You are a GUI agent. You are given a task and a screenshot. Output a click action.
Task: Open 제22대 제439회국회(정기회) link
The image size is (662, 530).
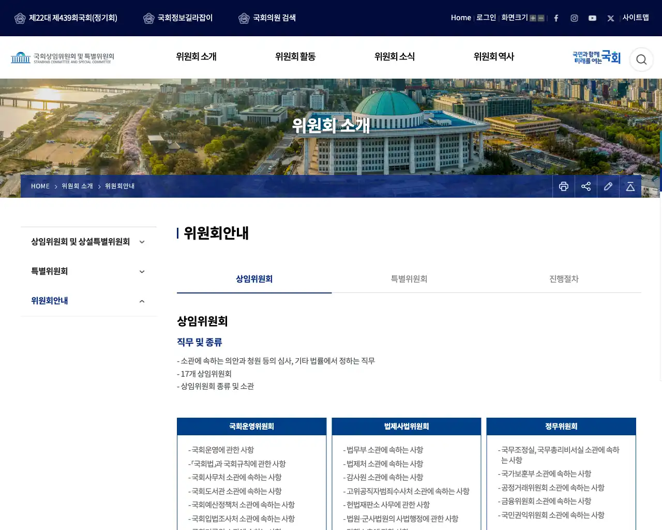point(73,18)
